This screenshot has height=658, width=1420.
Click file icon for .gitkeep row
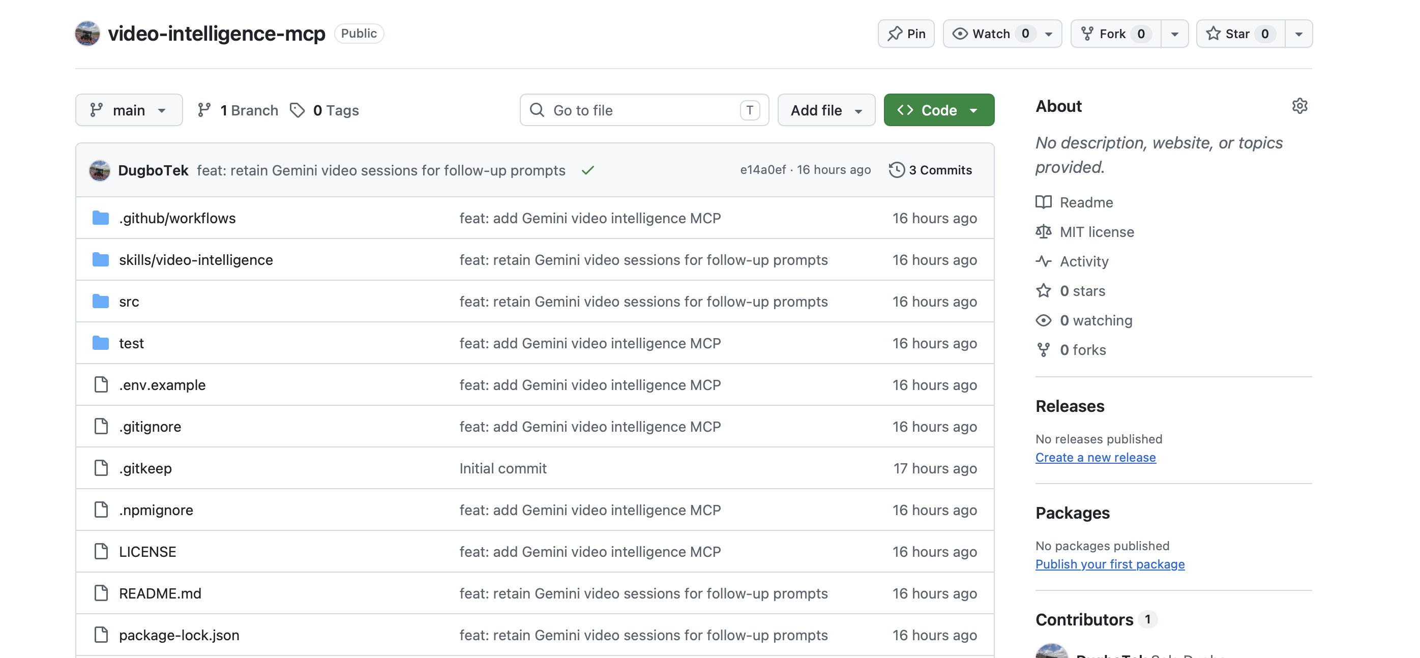[101, 468]
